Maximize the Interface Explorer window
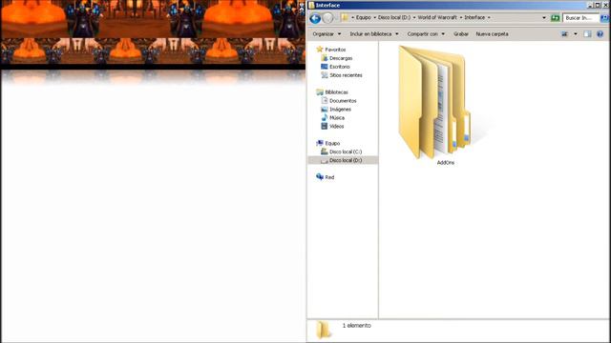Viewport: 611px width, 343px height. [x=598, y=5]
